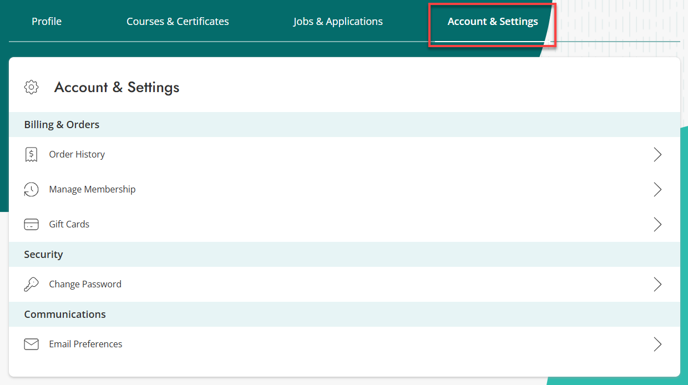The image size is (688, 385).
Task: Click the envelope icon for Email Preferences
Action: point(31,345)
